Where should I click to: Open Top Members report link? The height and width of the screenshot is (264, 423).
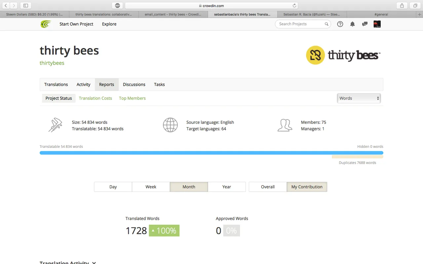(132, 98)
